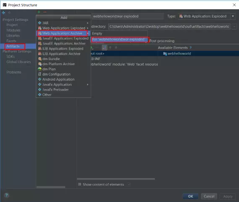Toggle Show content of elements checkbox
This screenshot has width=239, height=202.
[x=80, y=184]
